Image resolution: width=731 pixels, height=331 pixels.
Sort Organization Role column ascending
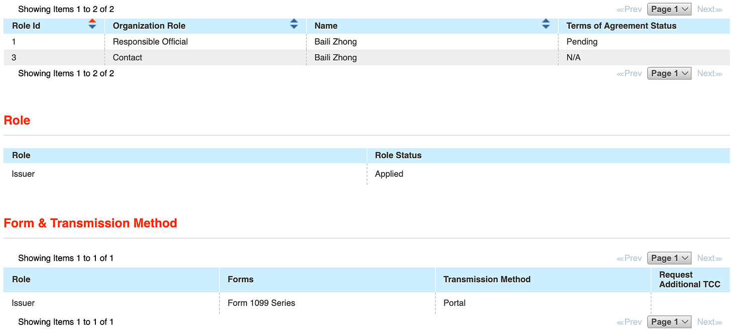pos(294,22)
